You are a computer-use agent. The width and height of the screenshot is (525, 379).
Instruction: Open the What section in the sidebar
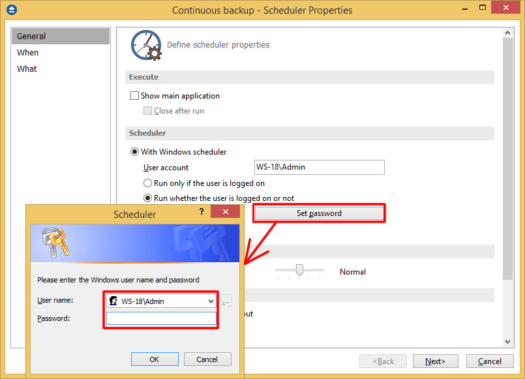tap(27, 69)
